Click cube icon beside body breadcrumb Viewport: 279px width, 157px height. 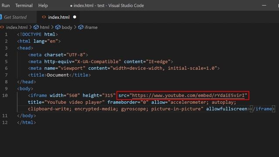coord(58,27)
